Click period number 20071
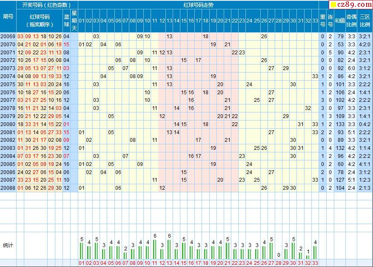 pos(8,53)
